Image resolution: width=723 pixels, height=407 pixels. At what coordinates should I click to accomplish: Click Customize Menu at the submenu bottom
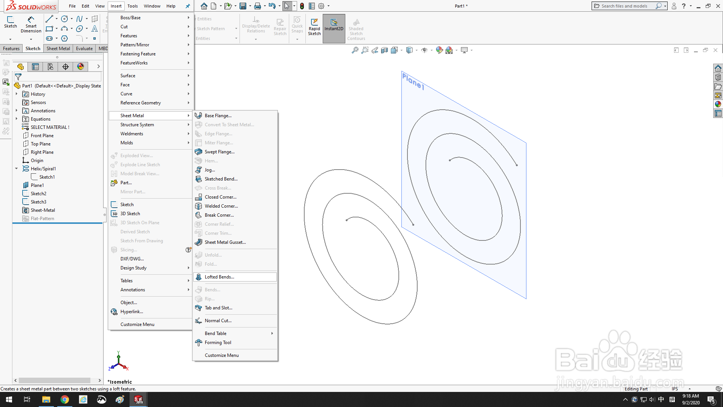tap(222, 355)
